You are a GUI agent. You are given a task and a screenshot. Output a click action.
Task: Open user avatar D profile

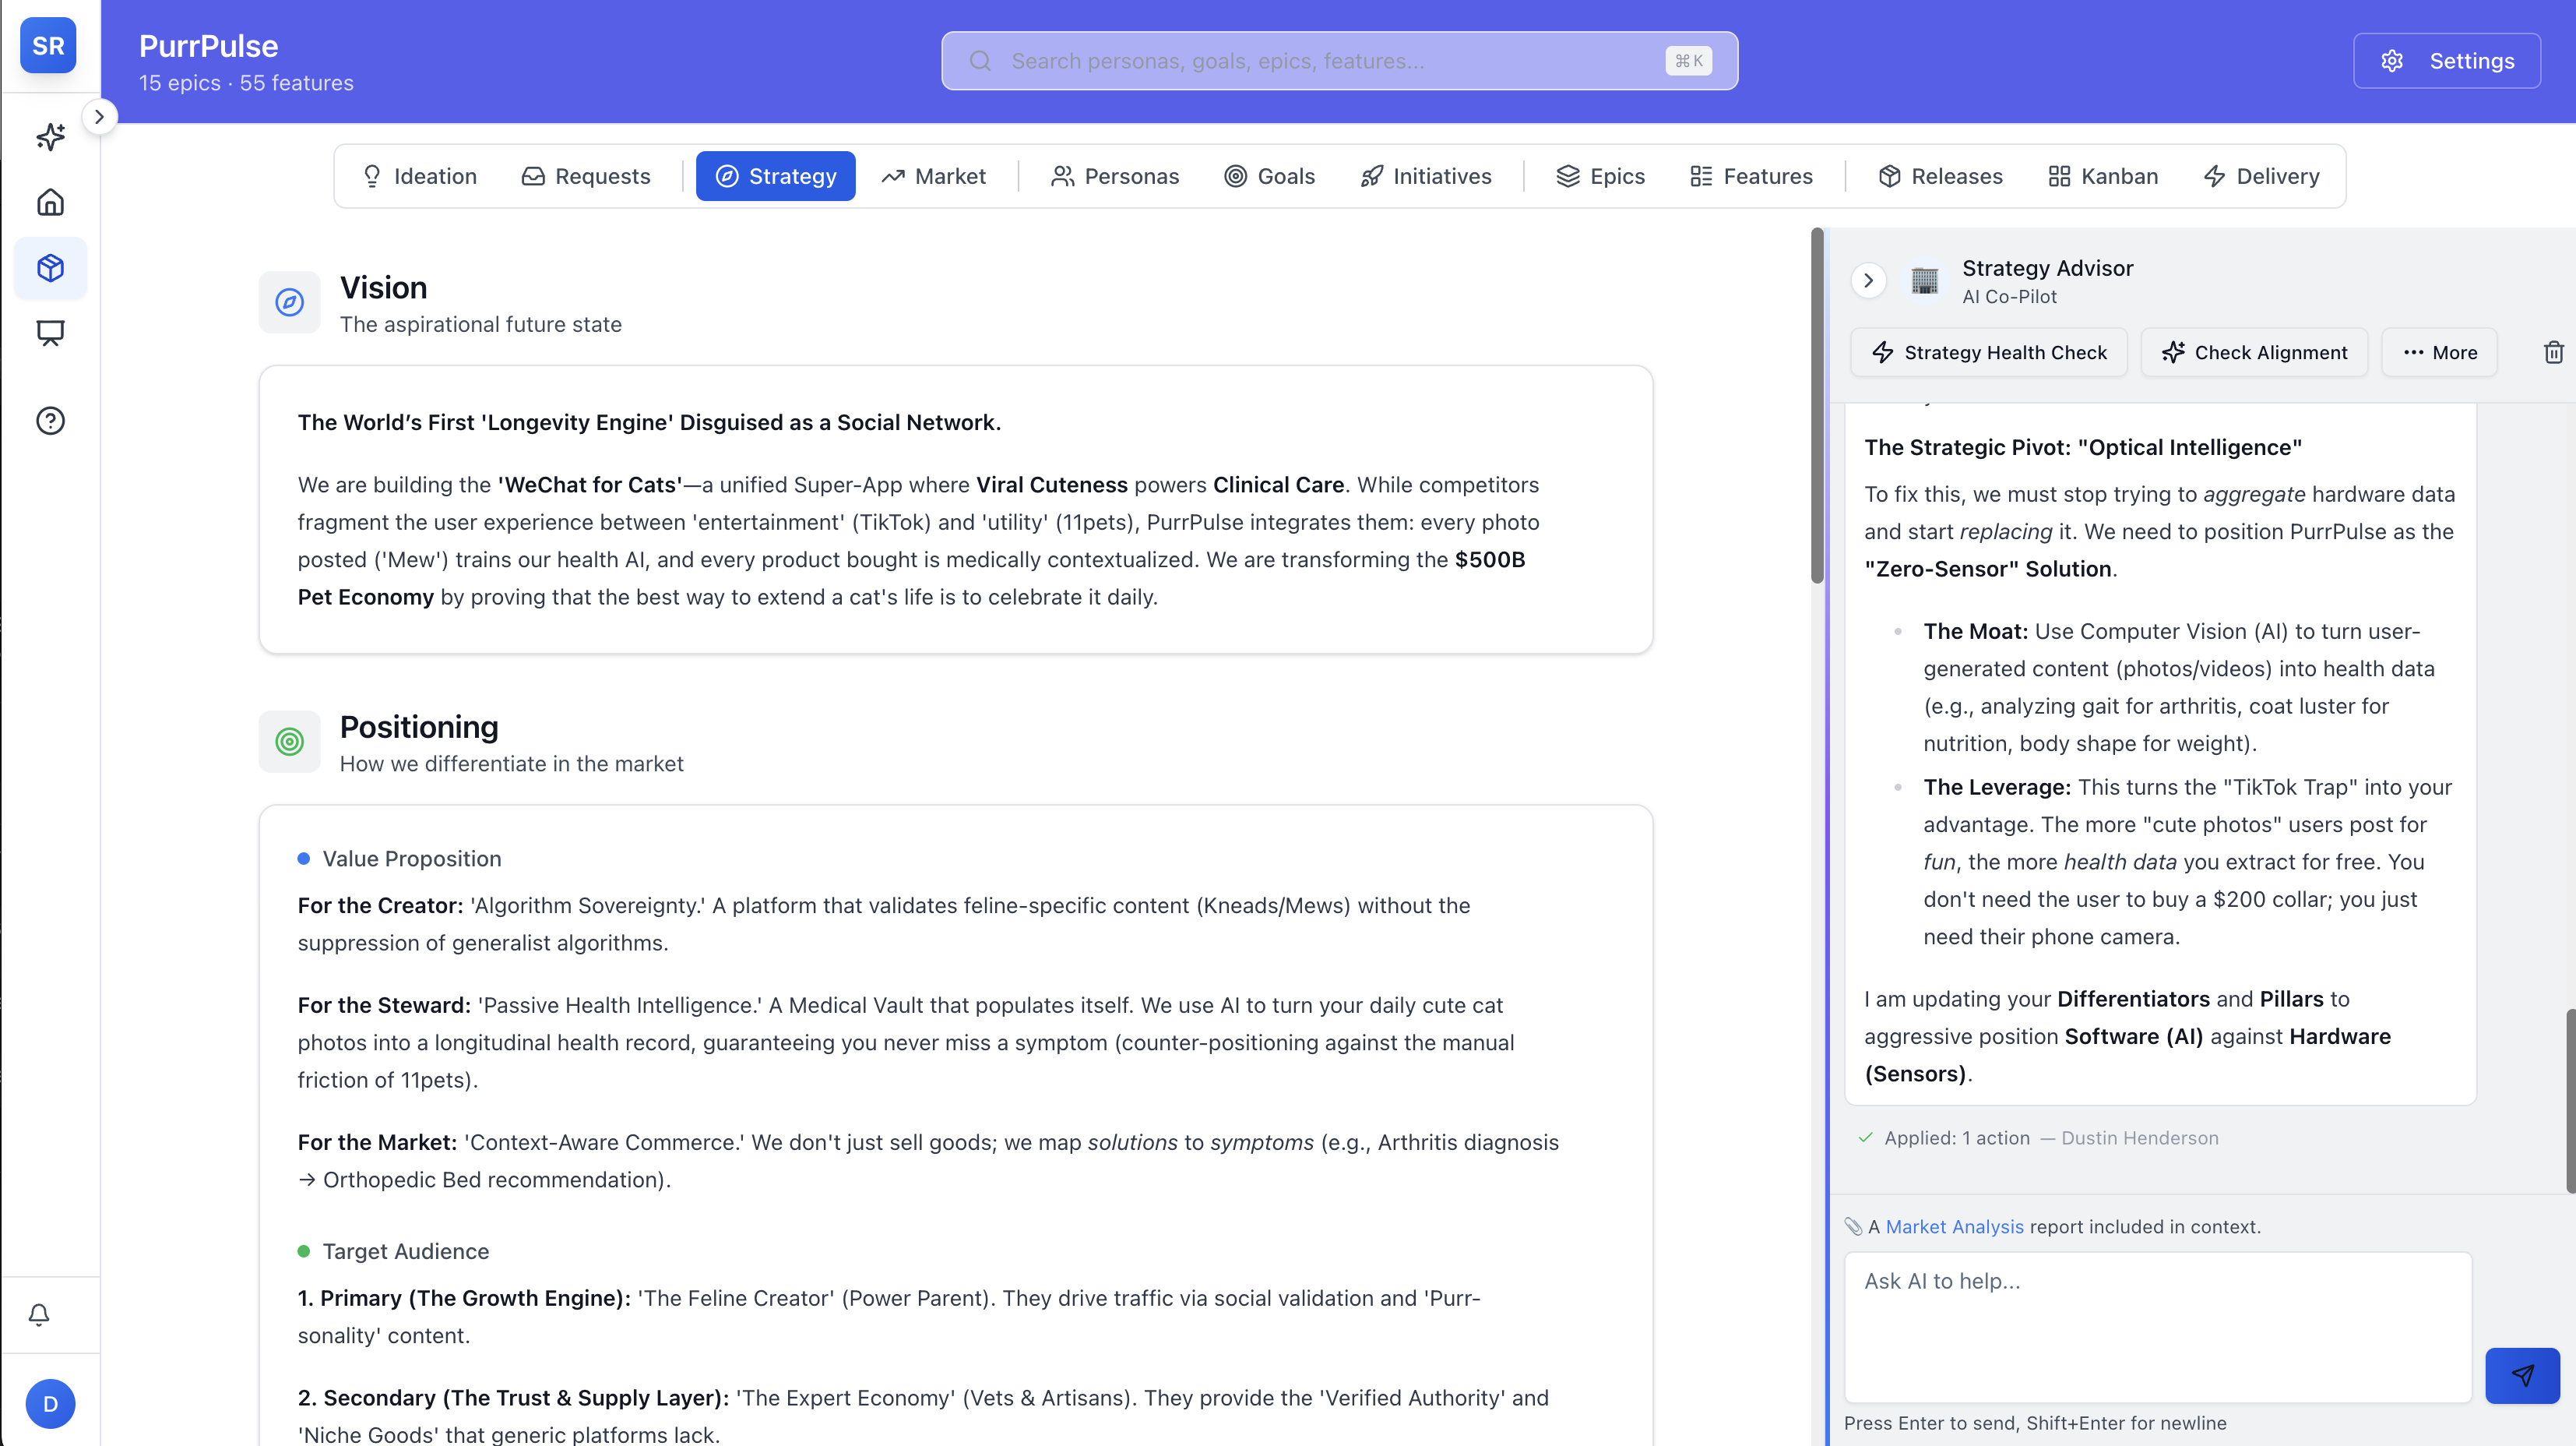(50, 1403)
